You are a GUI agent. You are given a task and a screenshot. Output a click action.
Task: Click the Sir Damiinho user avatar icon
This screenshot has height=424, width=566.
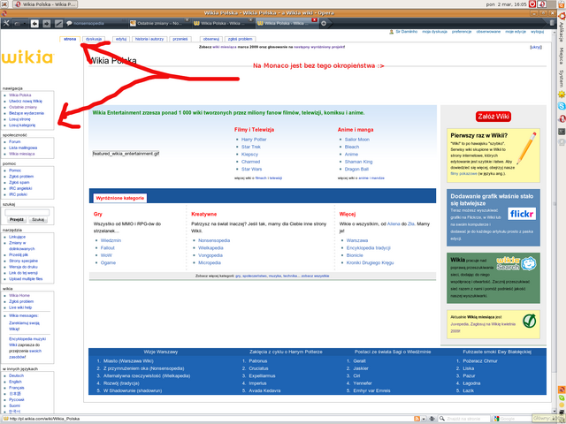[391, 32]
